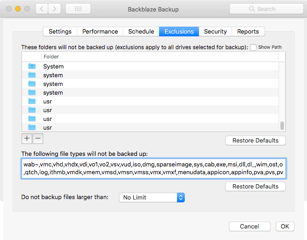Viewport: 307px width, 240px height.
Task: Click the excluded file types text field
Action: [153, 168]
